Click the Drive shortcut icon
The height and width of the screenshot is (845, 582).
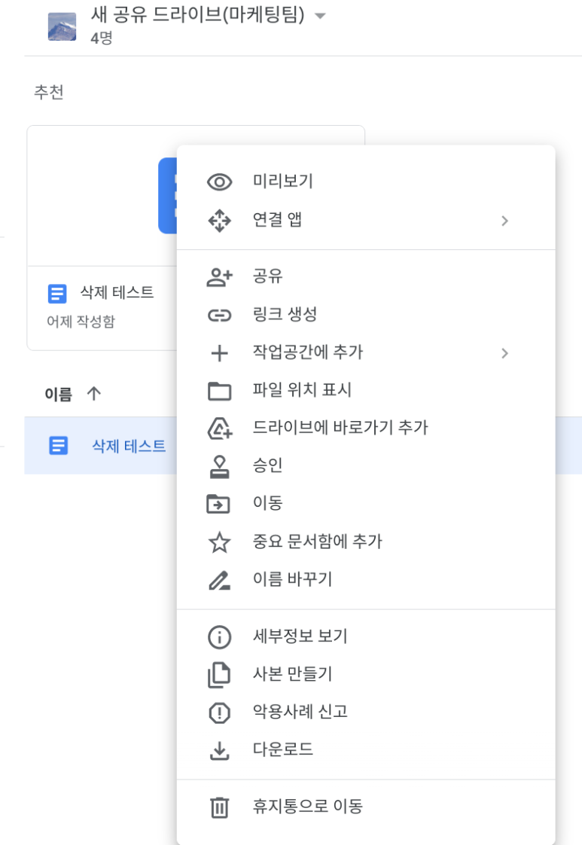[x=219, y=429]
